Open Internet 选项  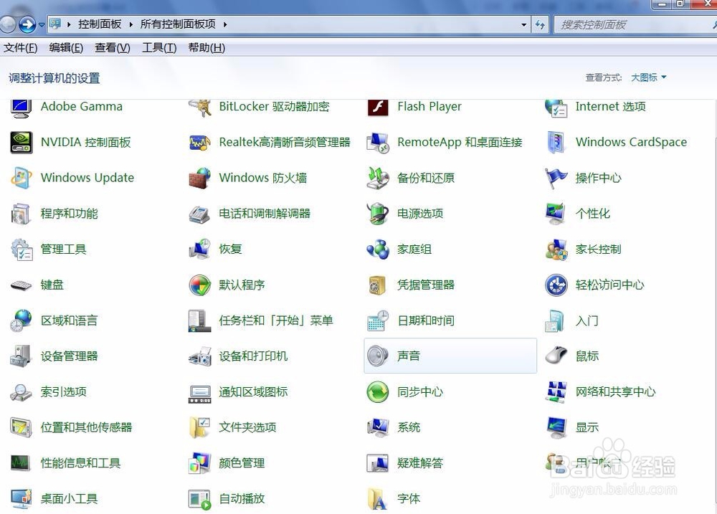[611, 106]
